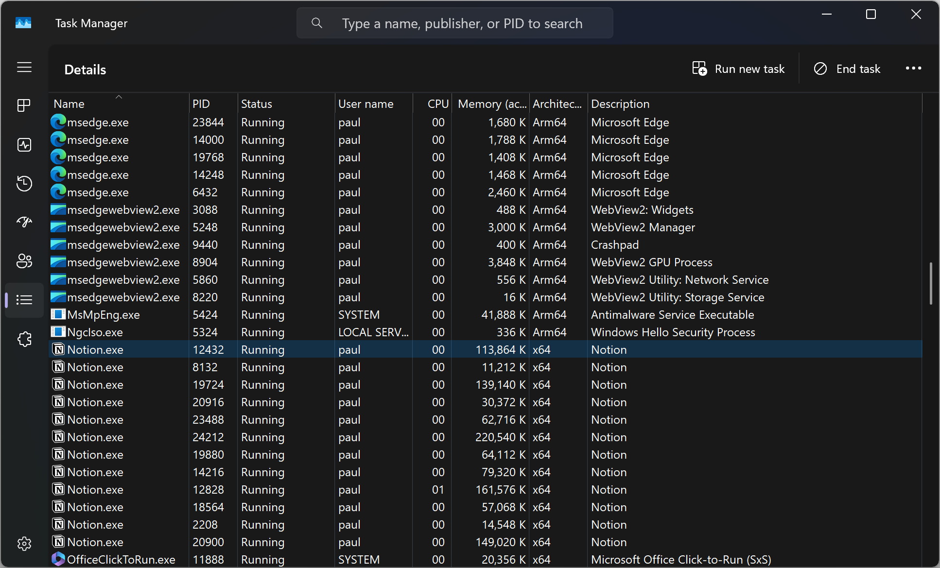Viewport: 940px width, 568px height.
Task: Click the Run new task button
Action: click(738, 69)
